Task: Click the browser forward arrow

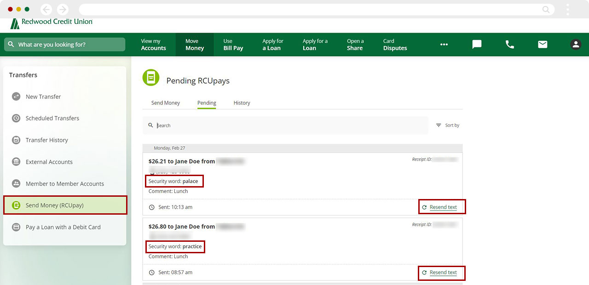Action: (63, 9)
